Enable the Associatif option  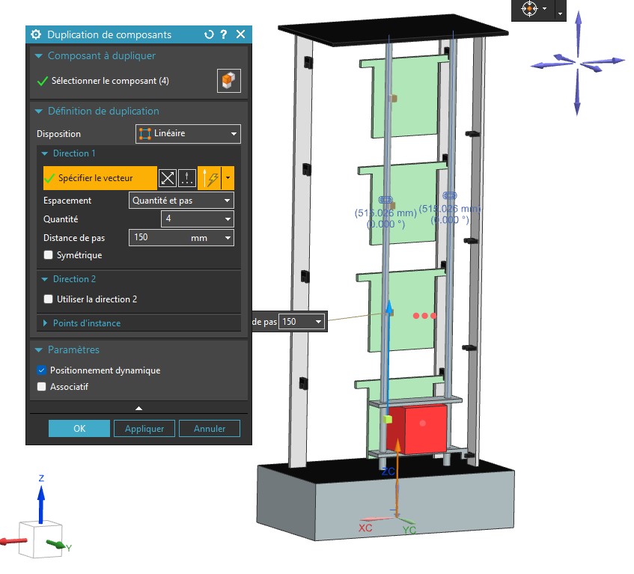coord(42,387)
